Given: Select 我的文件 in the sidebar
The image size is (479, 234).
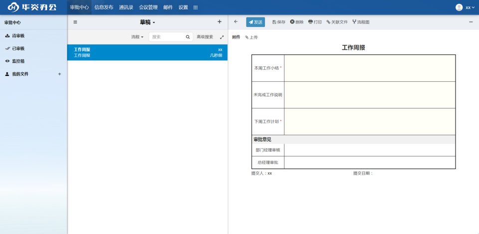Looking at the screenshot, I should pos(20,74).
